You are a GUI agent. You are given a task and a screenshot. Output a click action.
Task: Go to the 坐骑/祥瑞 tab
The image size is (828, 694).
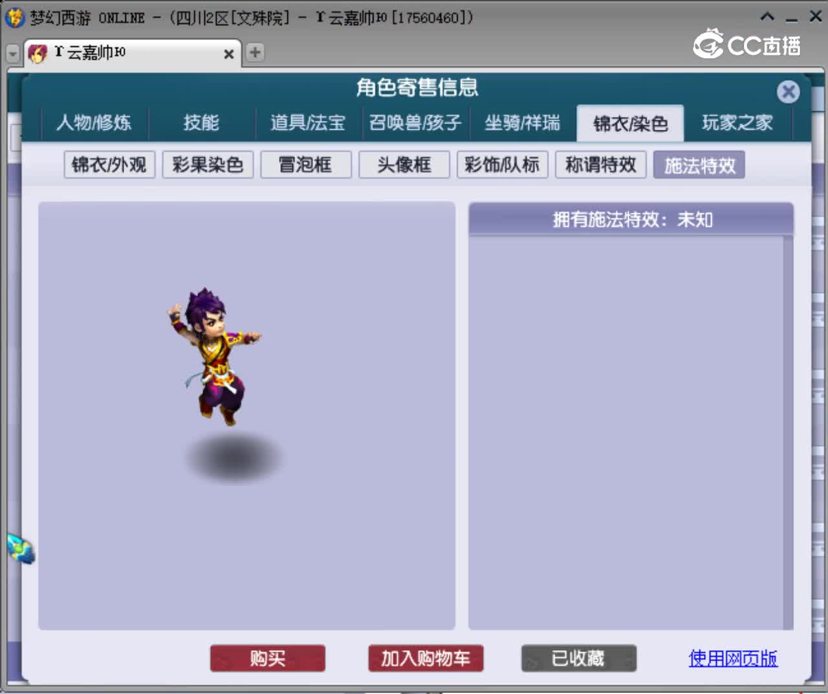pos(523,123)
